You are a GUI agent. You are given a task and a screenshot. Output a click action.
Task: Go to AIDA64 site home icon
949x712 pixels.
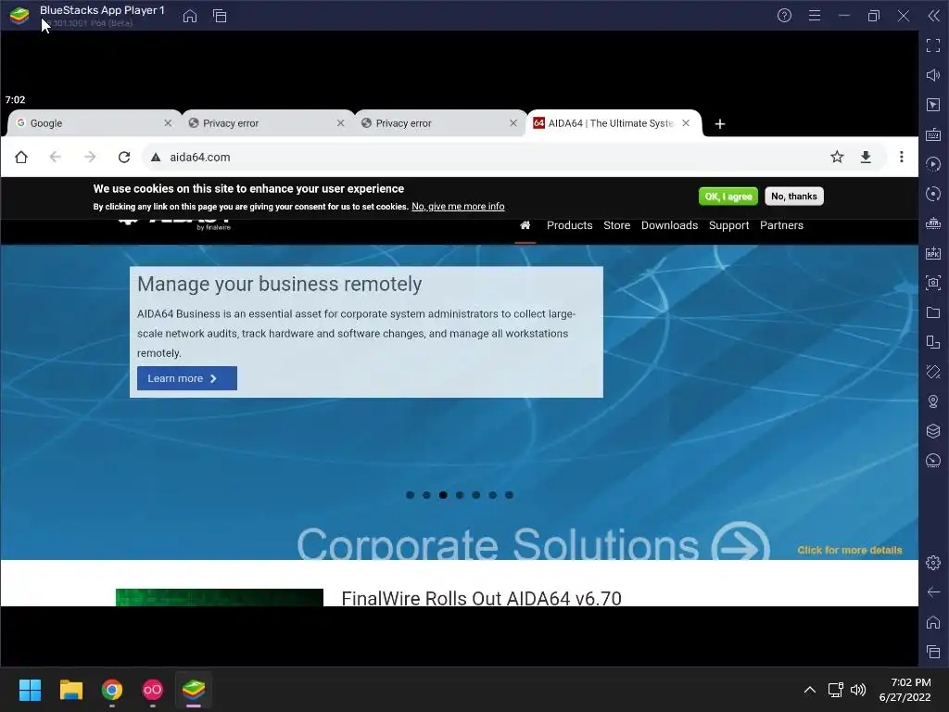coord(525,225)
